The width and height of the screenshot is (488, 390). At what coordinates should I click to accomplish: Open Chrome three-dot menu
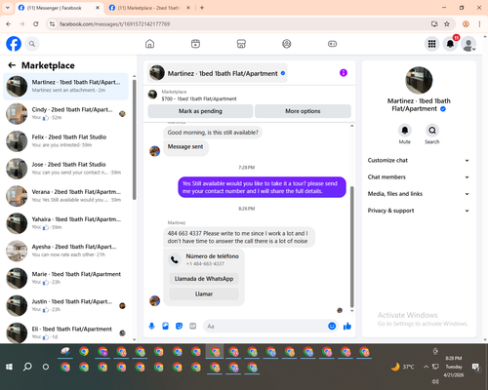click(479, 24)
